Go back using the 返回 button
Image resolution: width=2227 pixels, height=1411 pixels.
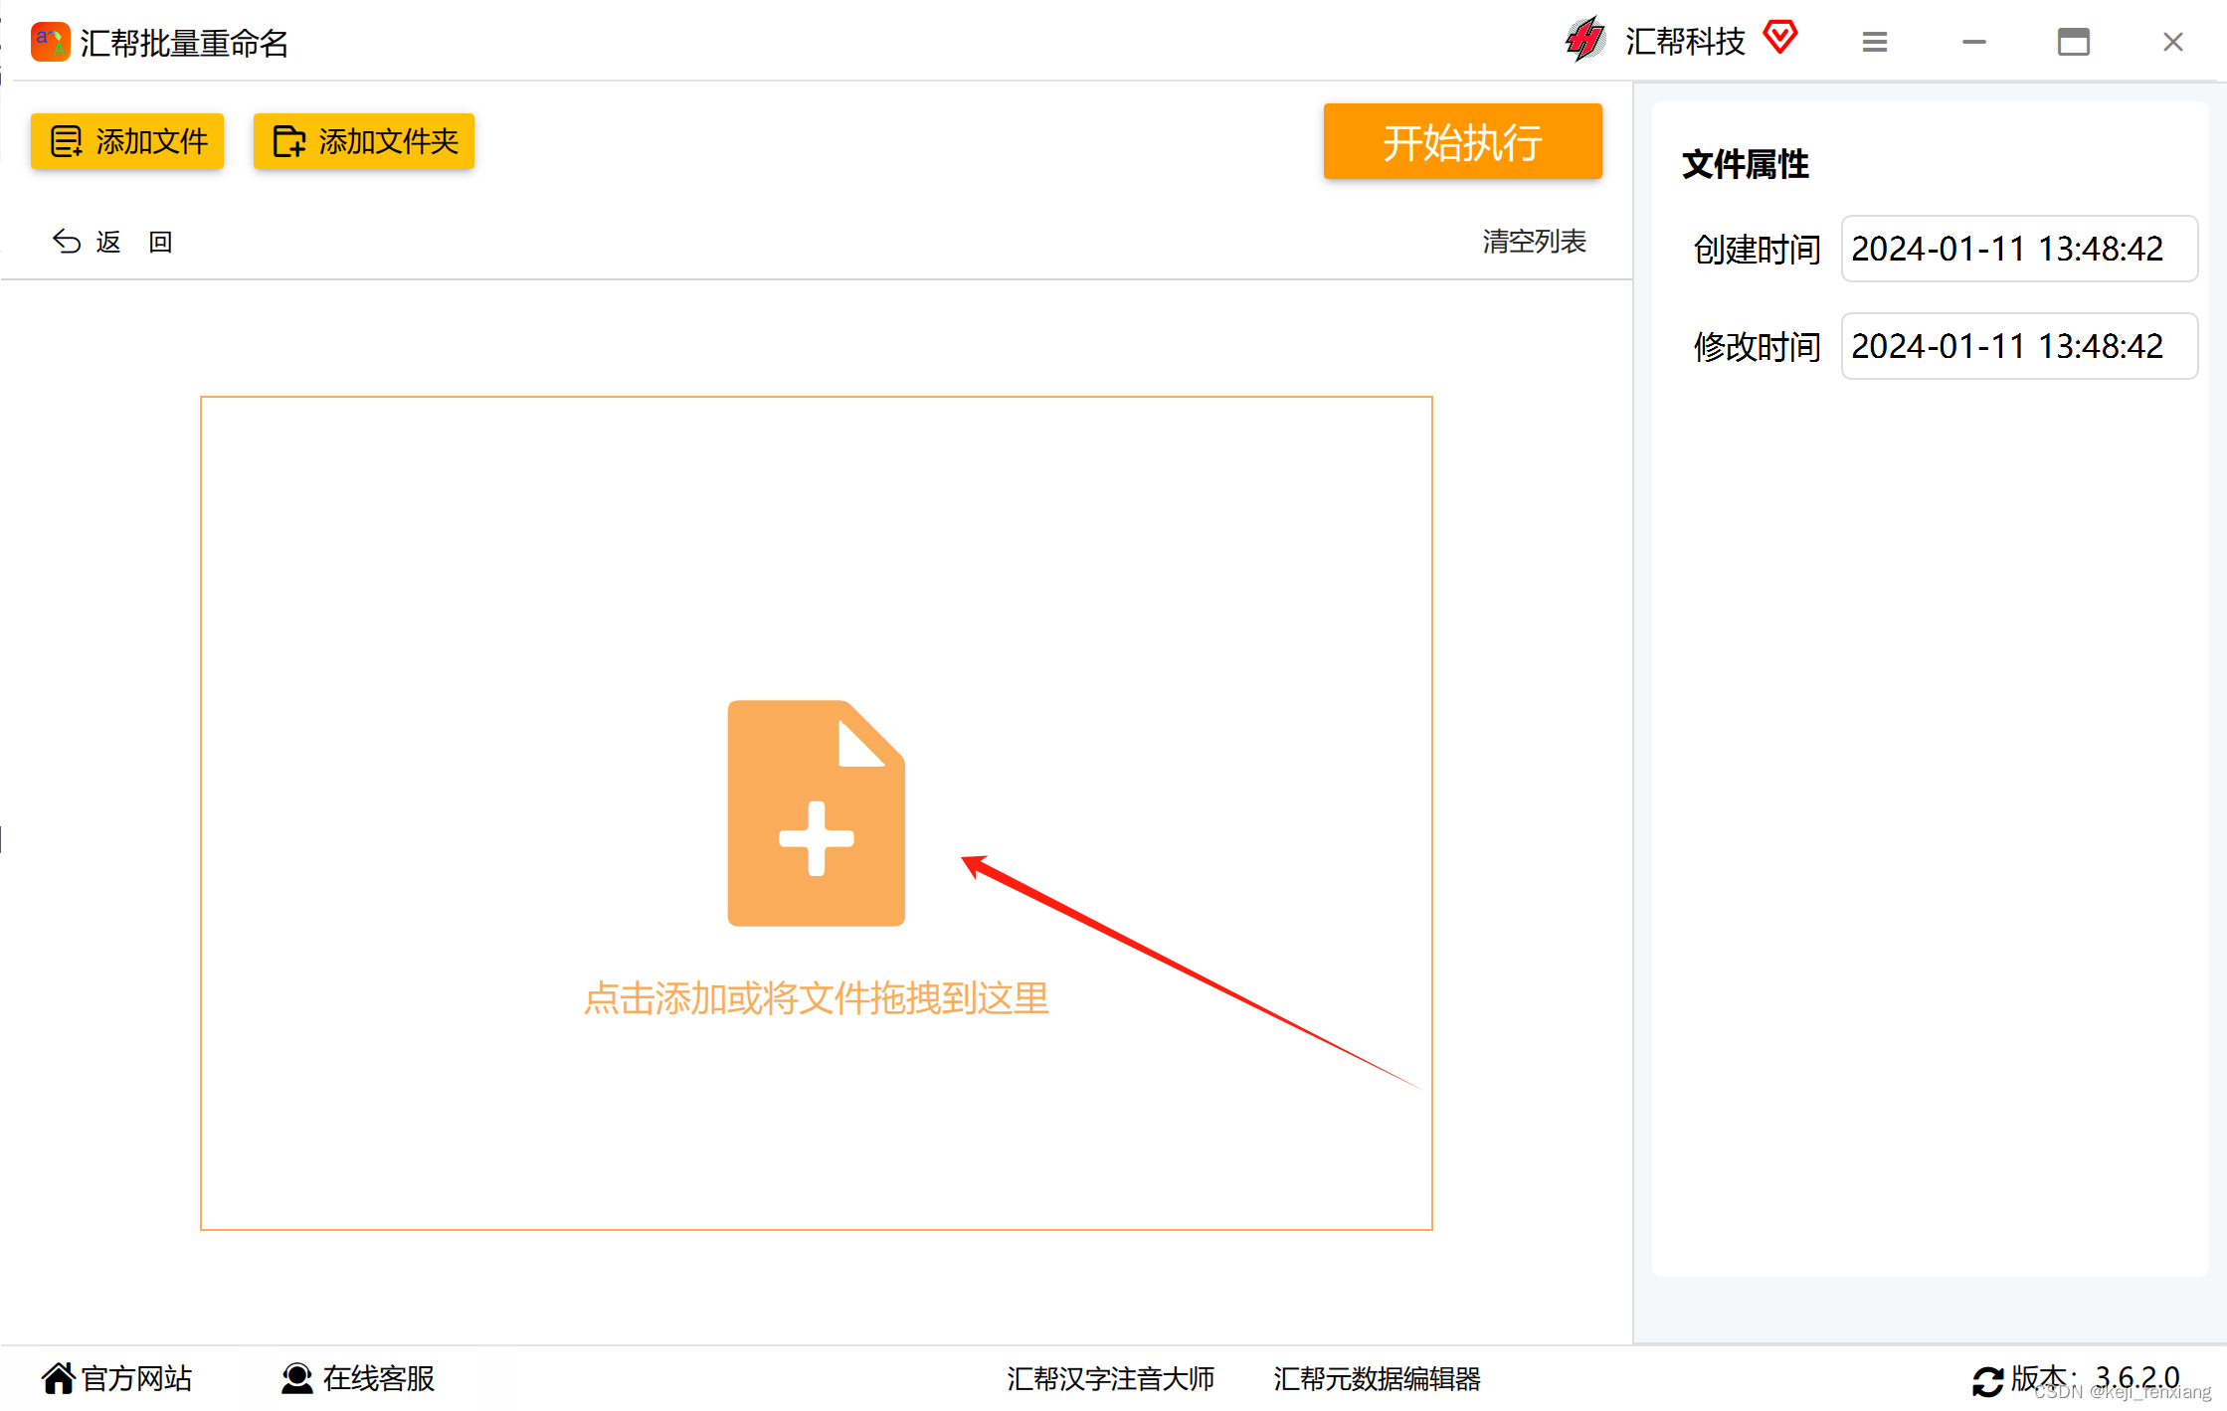tap(113, 242)
